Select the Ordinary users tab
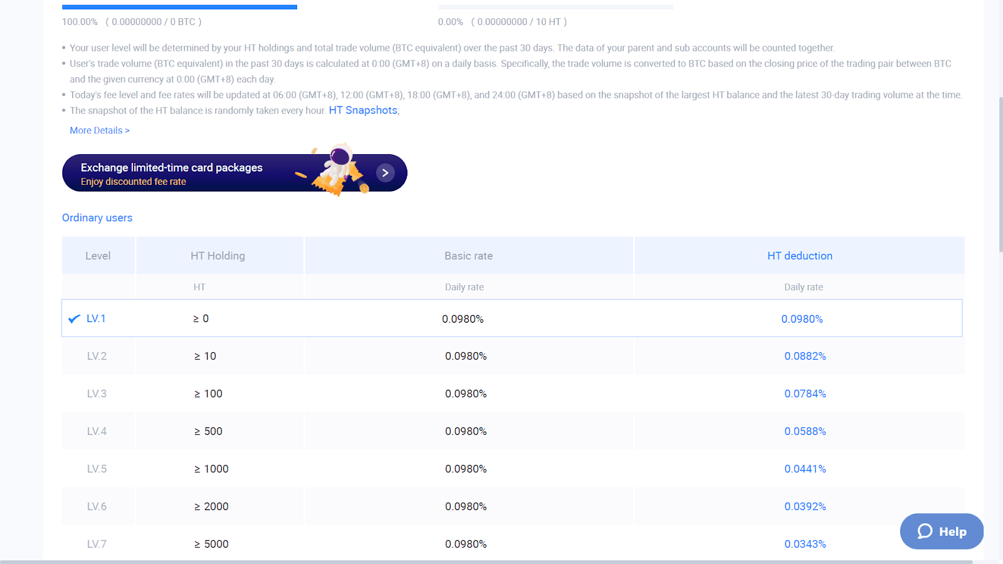The image size is (1003, 564). point(97,217)
